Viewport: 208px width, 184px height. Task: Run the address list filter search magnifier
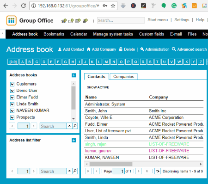[x=75, y=171]
